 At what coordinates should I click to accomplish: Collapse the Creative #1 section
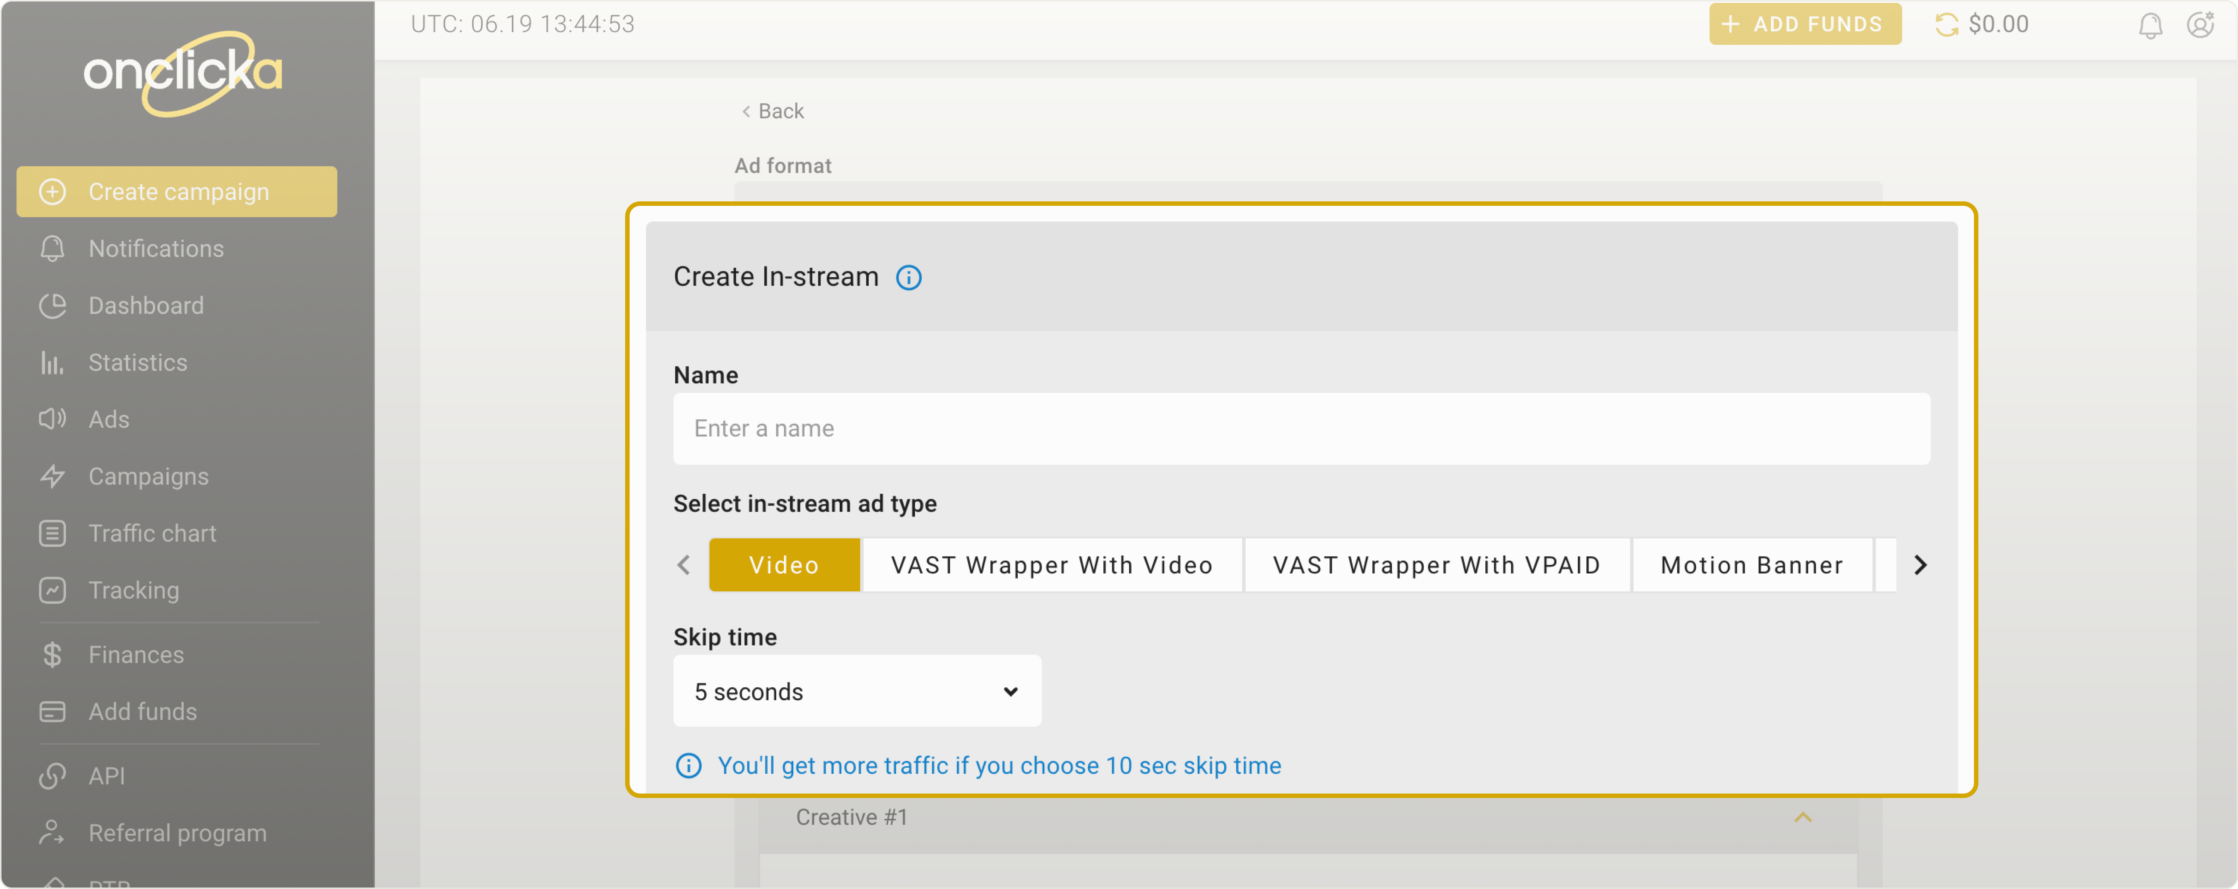click(1803, 817)
